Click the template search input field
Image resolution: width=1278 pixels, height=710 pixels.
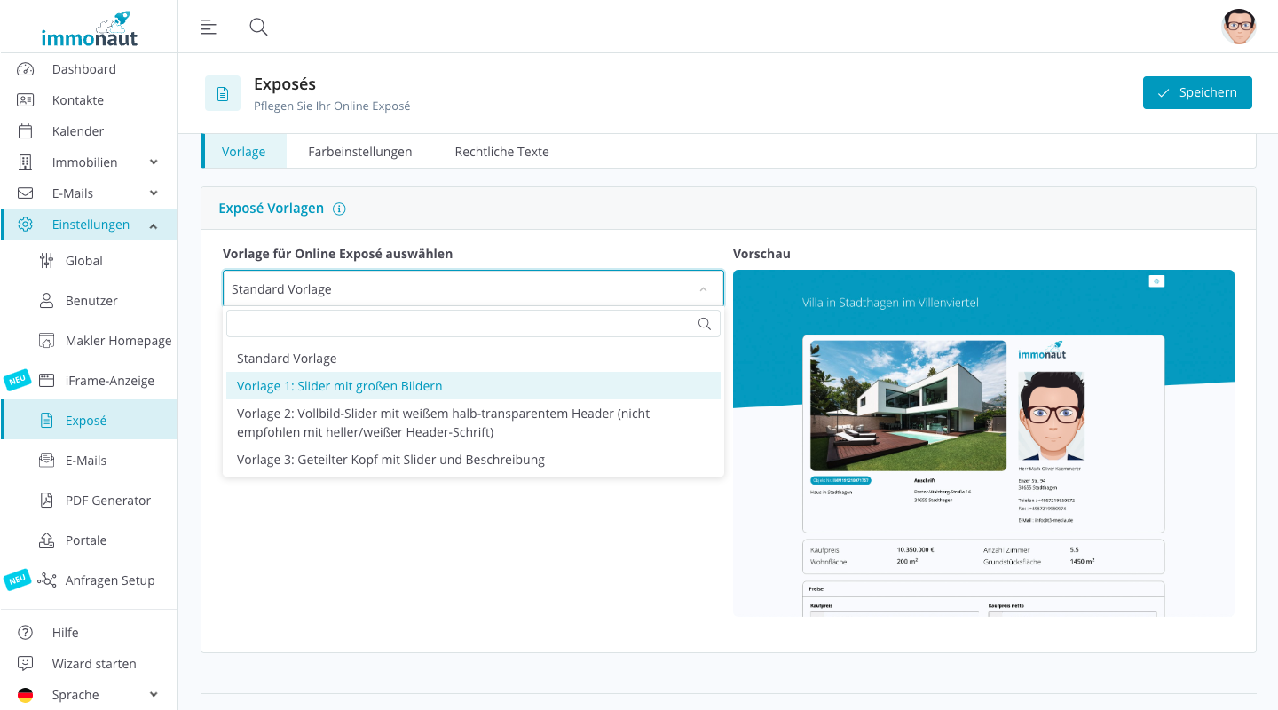coord(461,324)
